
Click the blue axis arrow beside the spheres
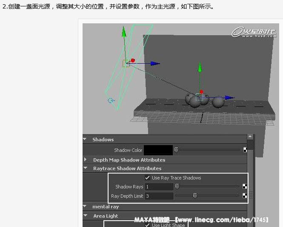click(x=229, y=98)
